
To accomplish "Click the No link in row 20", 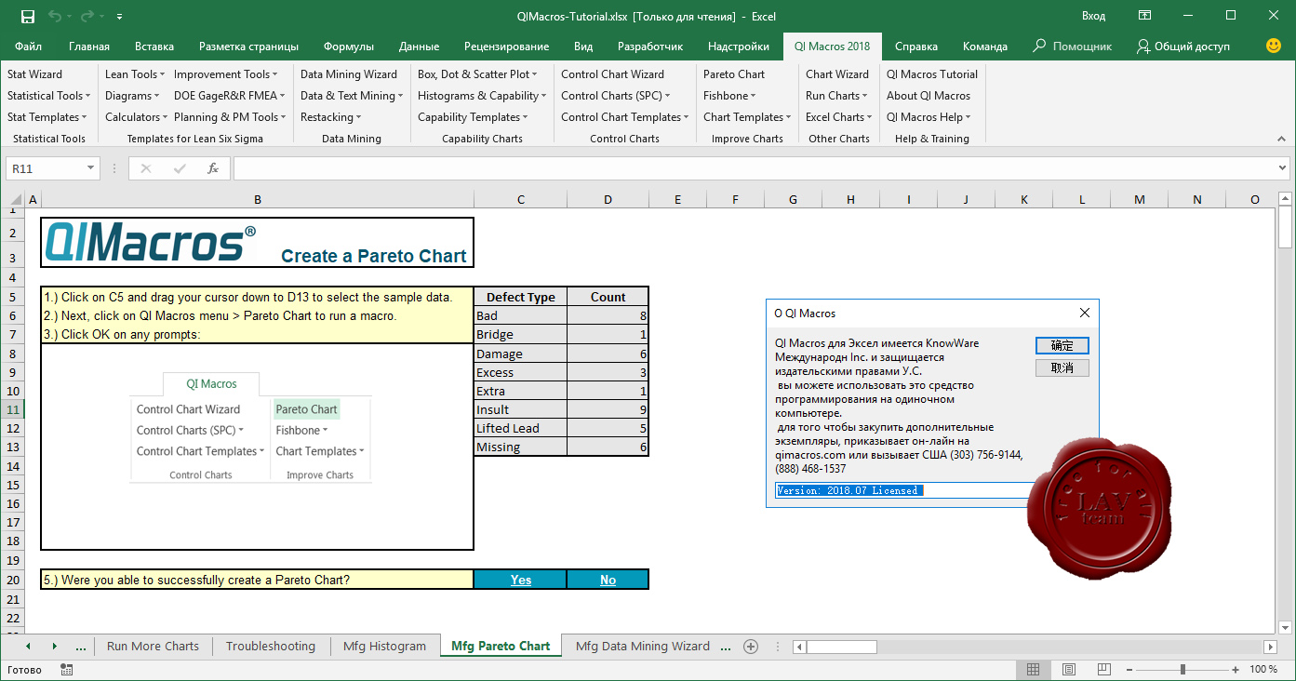I will [x=608, y=580].
